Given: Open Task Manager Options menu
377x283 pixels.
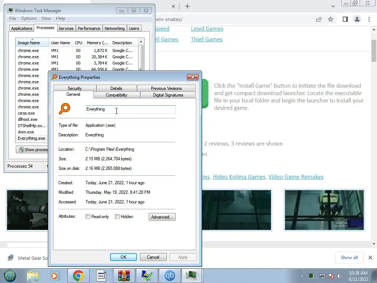Looking at the screenshot, I should (29, 18).
